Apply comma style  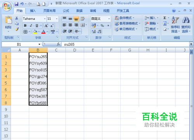point(108,25)
